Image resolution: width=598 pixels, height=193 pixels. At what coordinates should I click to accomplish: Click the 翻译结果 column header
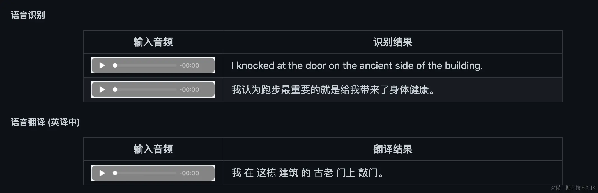coord(393,149)
